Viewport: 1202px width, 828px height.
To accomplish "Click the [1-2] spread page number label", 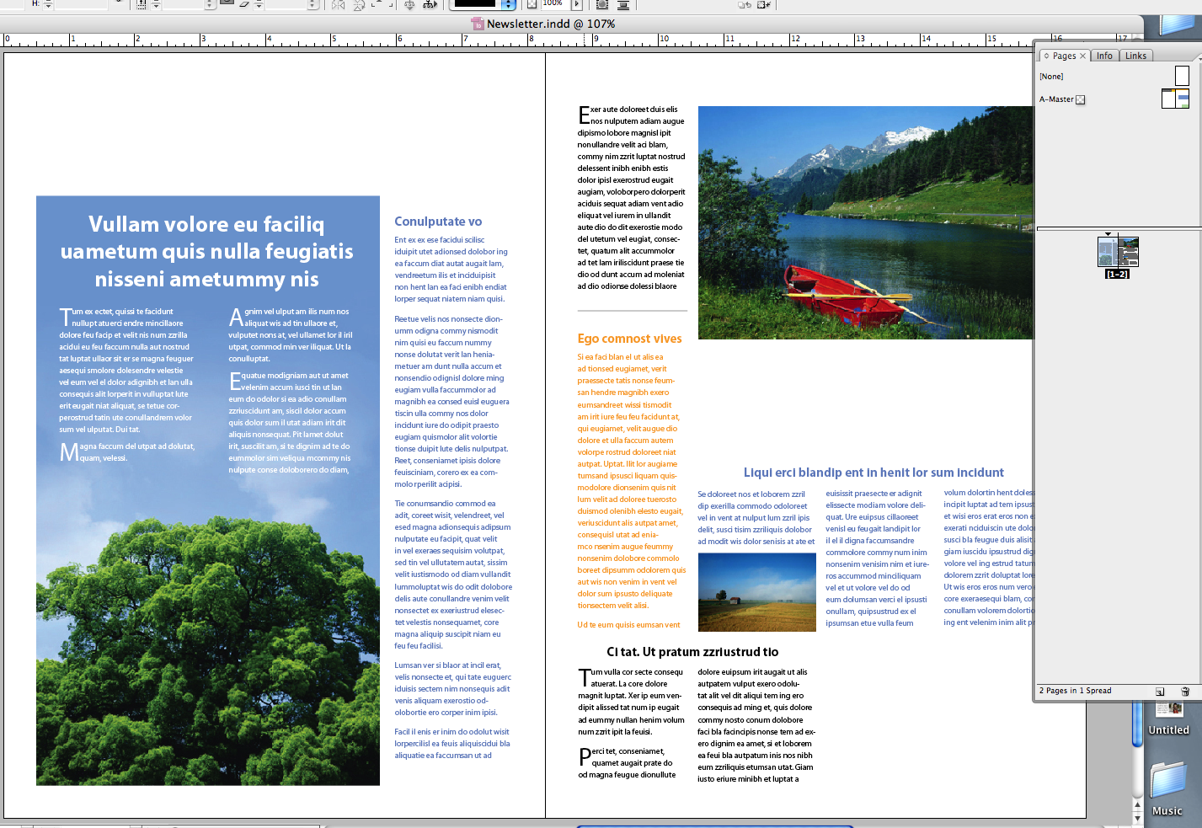I will coord(1117,274).
